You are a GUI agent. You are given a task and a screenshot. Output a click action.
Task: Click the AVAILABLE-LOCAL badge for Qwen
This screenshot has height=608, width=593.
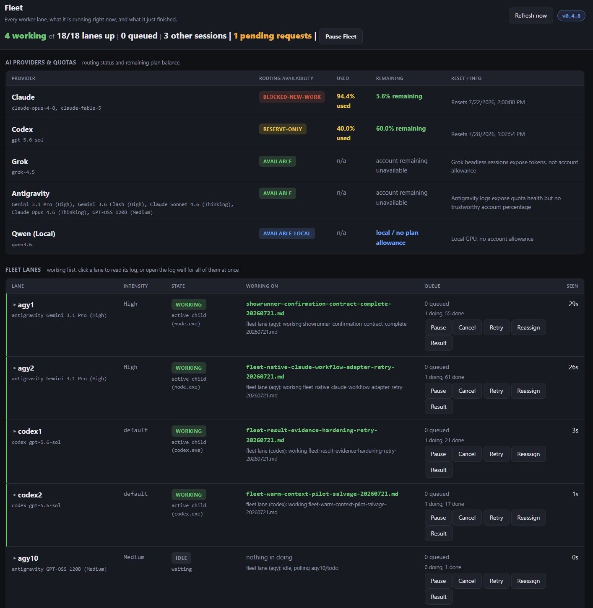click(287, 233)
